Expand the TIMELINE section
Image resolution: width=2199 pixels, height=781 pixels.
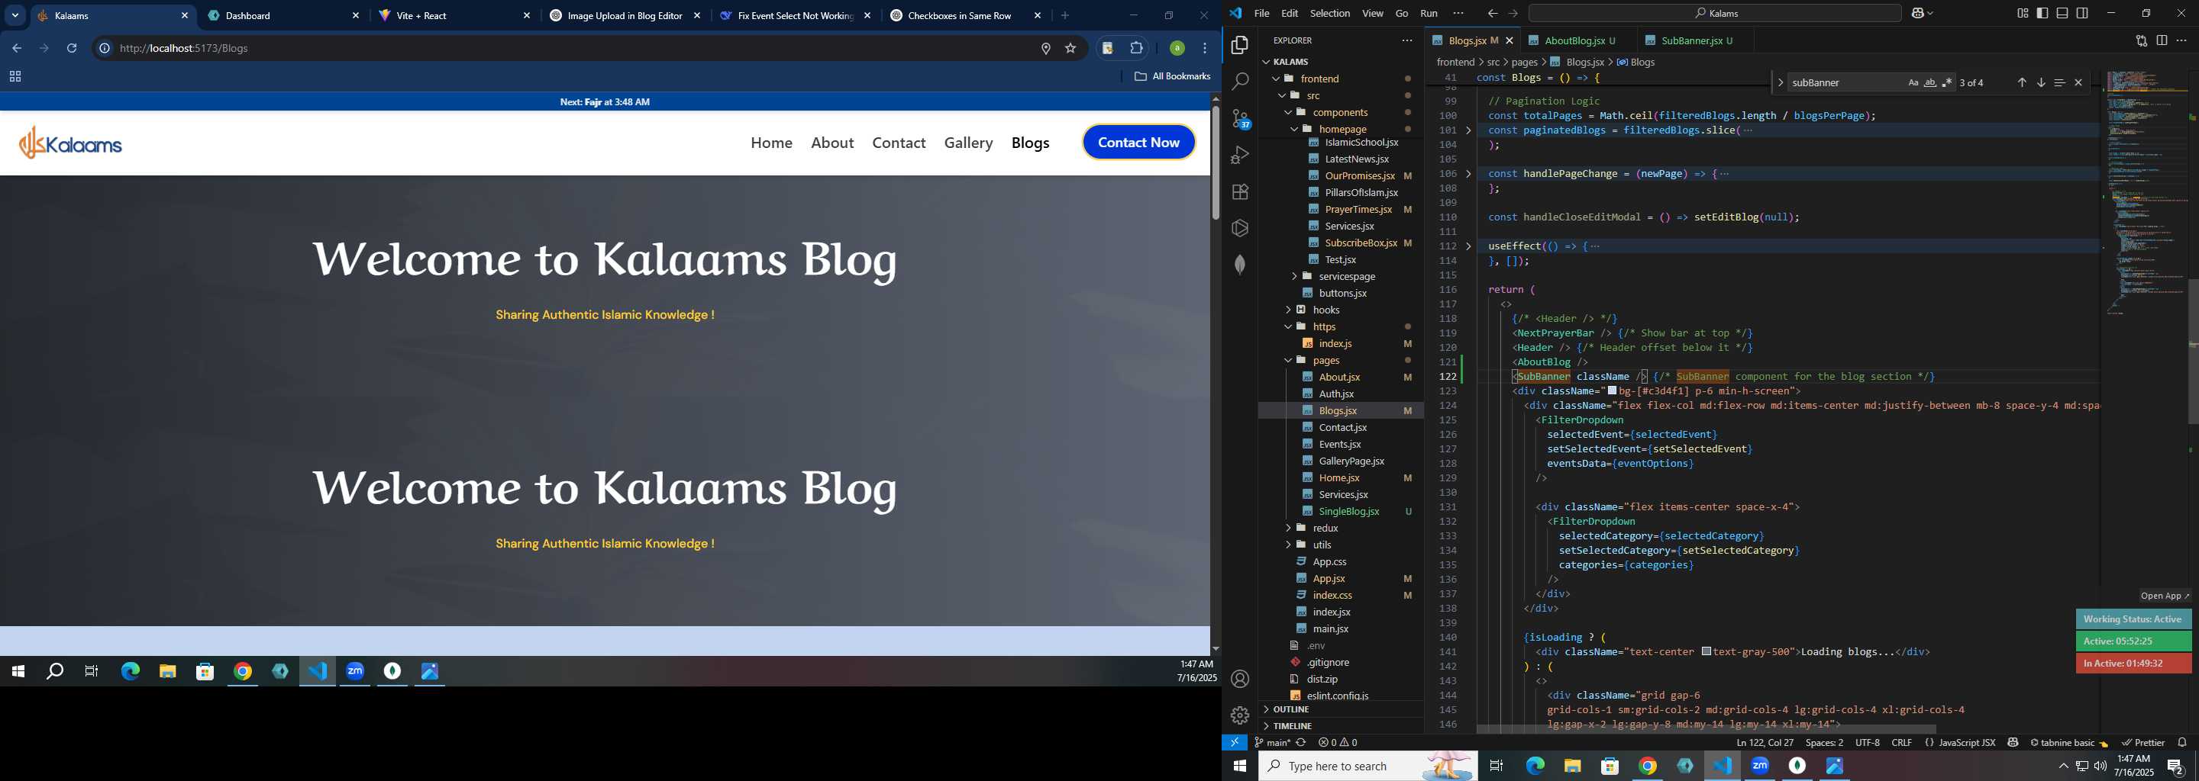click(1341, 725)
